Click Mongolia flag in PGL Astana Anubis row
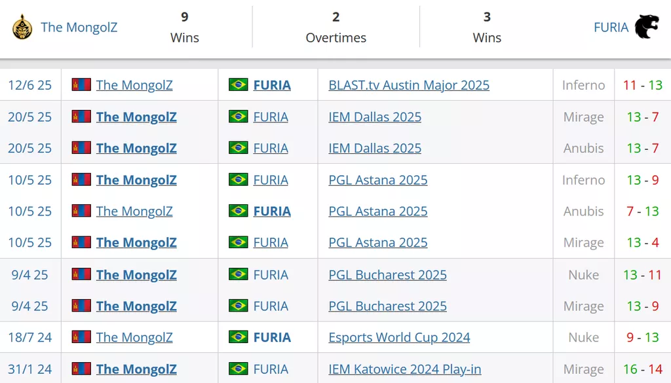The height and width of the screenshot is (383, 671). (x=81, y=211)
